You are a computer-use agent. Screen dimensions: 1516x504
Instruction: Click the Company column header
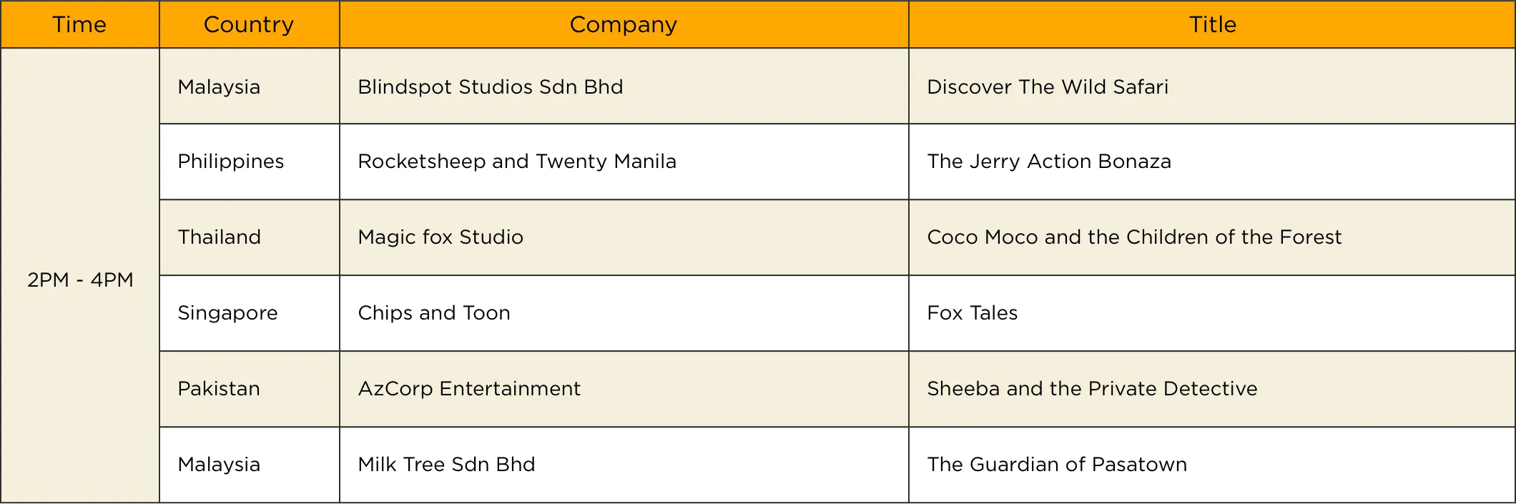point(623,25)
